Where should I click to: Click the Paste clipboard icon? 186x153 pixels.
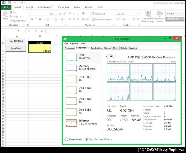point(5,14)
